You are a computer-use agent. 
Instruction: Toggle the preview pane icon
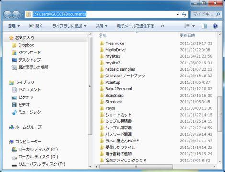204,26
